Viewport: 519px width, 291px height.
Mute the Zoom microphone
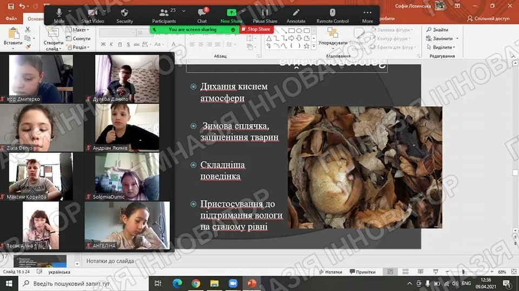tap(59, 16)
